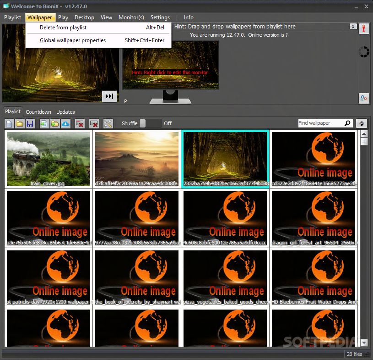Add a file using the green arrow page icon
The height and width of the screenshot is (360, 373).
click(44, 123)
